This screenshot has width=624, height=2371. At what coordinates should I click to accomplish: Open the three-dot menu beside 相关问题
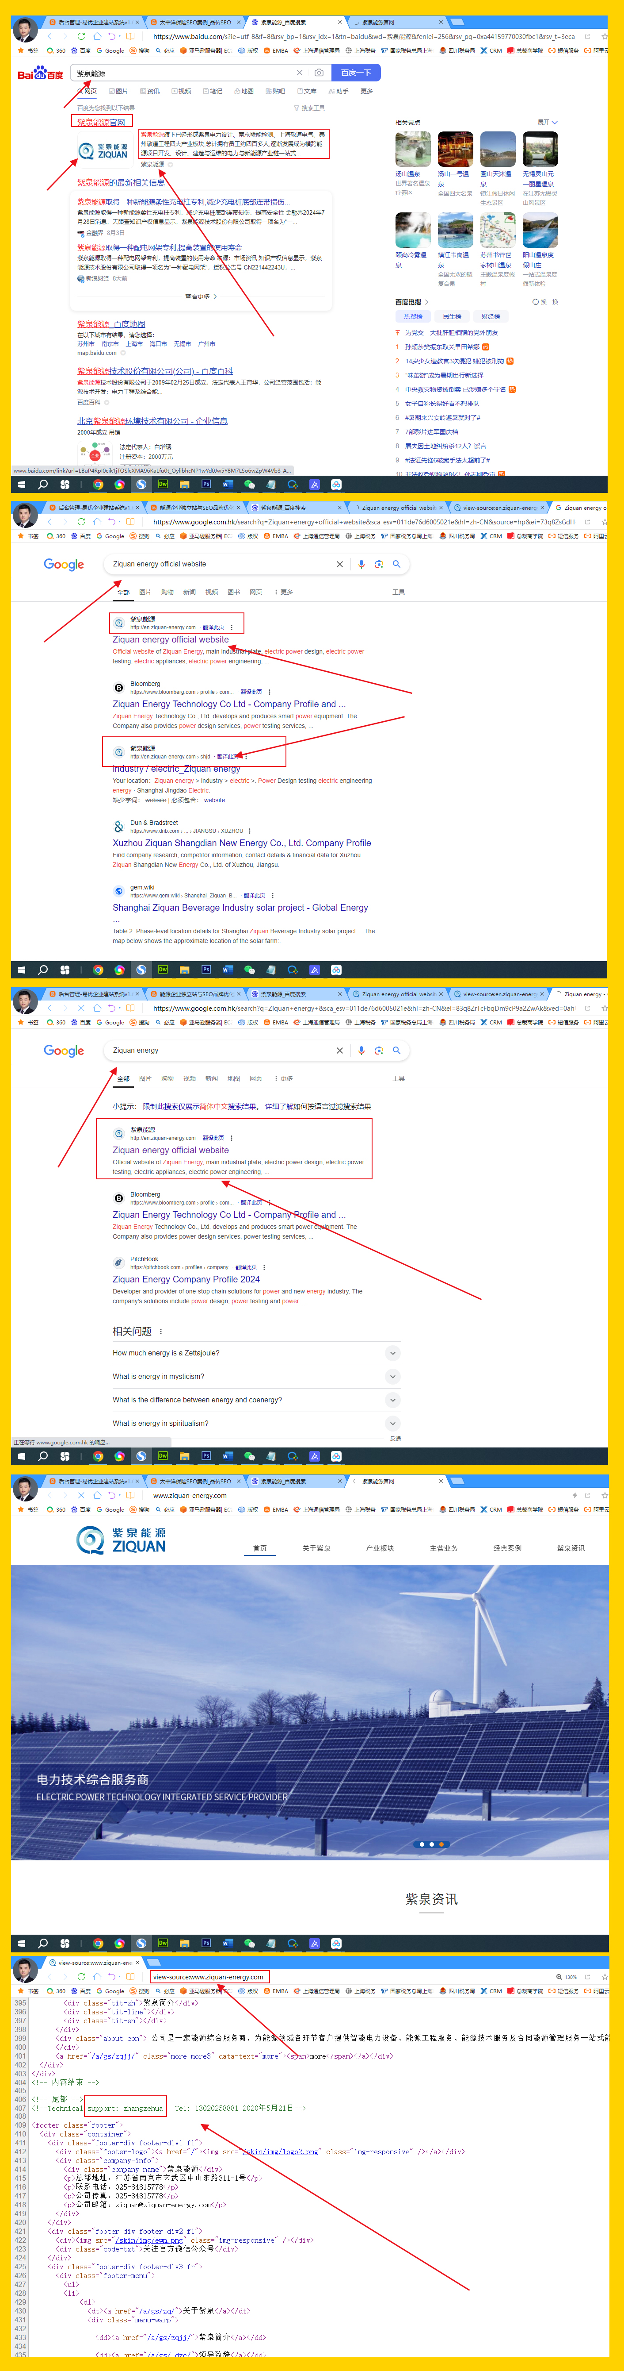click(x=161, y=1331)
